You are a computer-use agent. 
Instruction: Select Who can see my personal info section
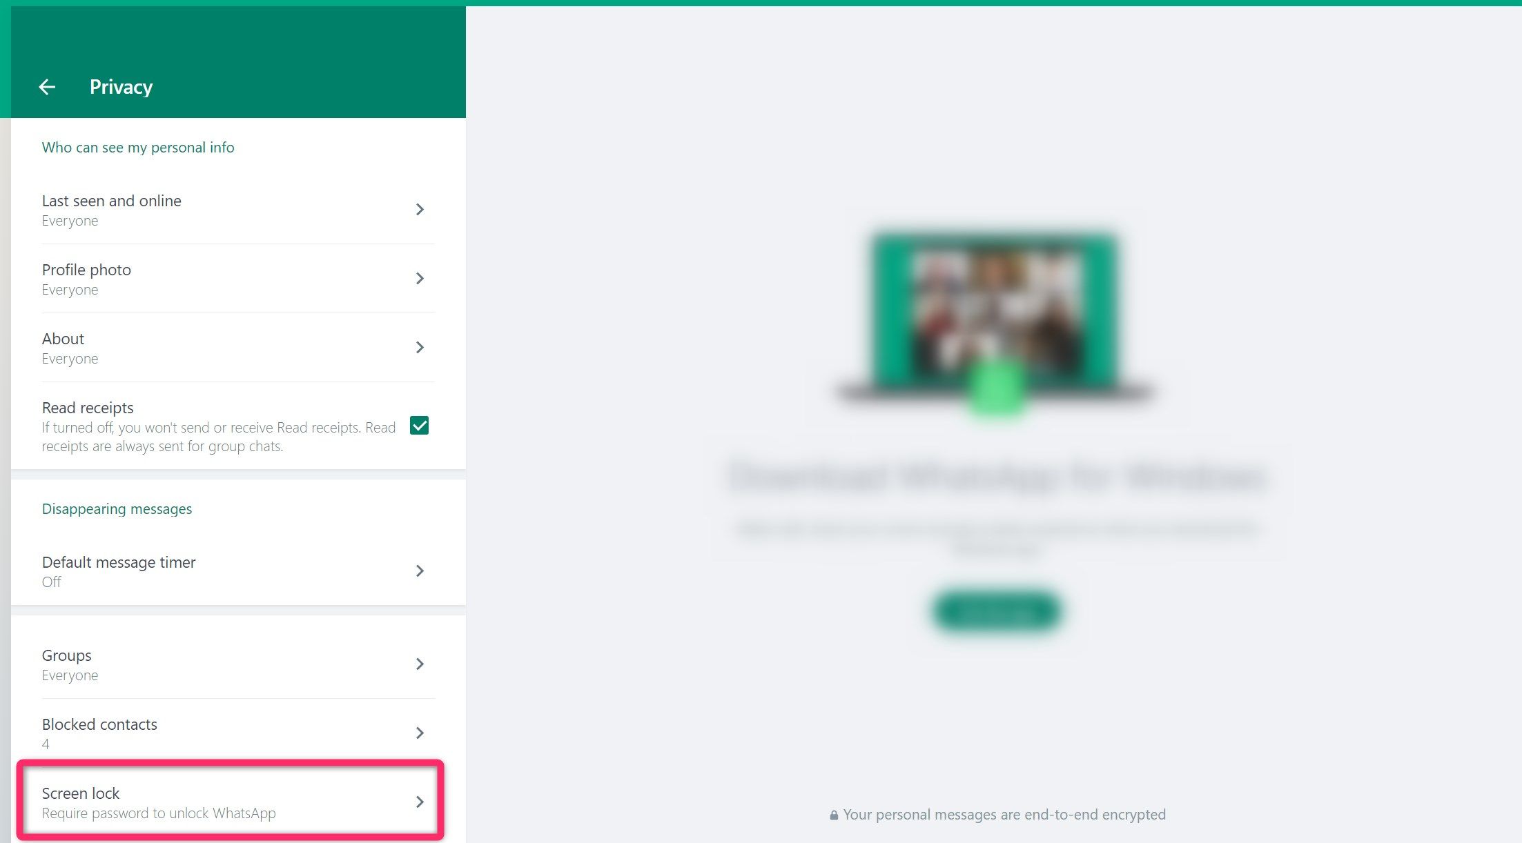click(137, 146)
